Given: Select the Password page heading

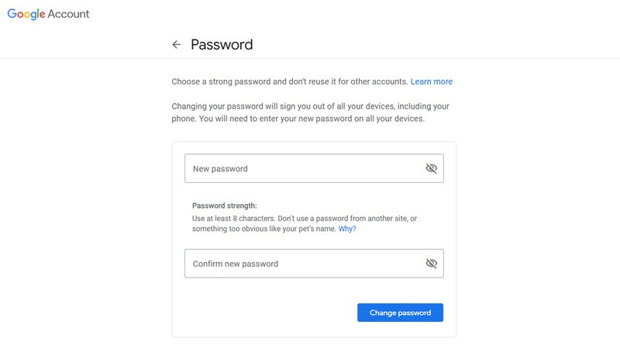Looking at the screenshot, I should (x=222, y=45).
